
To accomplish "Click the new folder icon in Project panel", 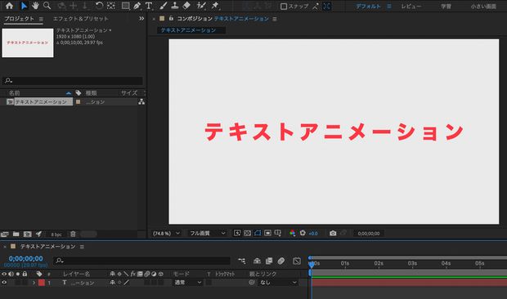I will 16,234.
